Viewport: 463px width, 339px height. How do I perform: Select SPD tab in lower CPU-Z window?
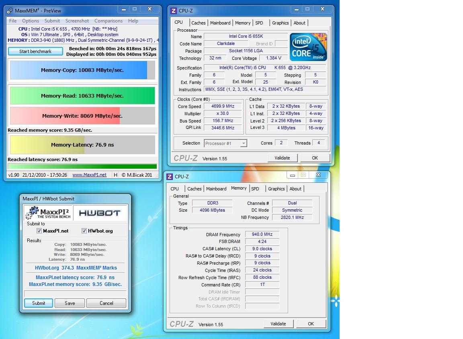255,188
